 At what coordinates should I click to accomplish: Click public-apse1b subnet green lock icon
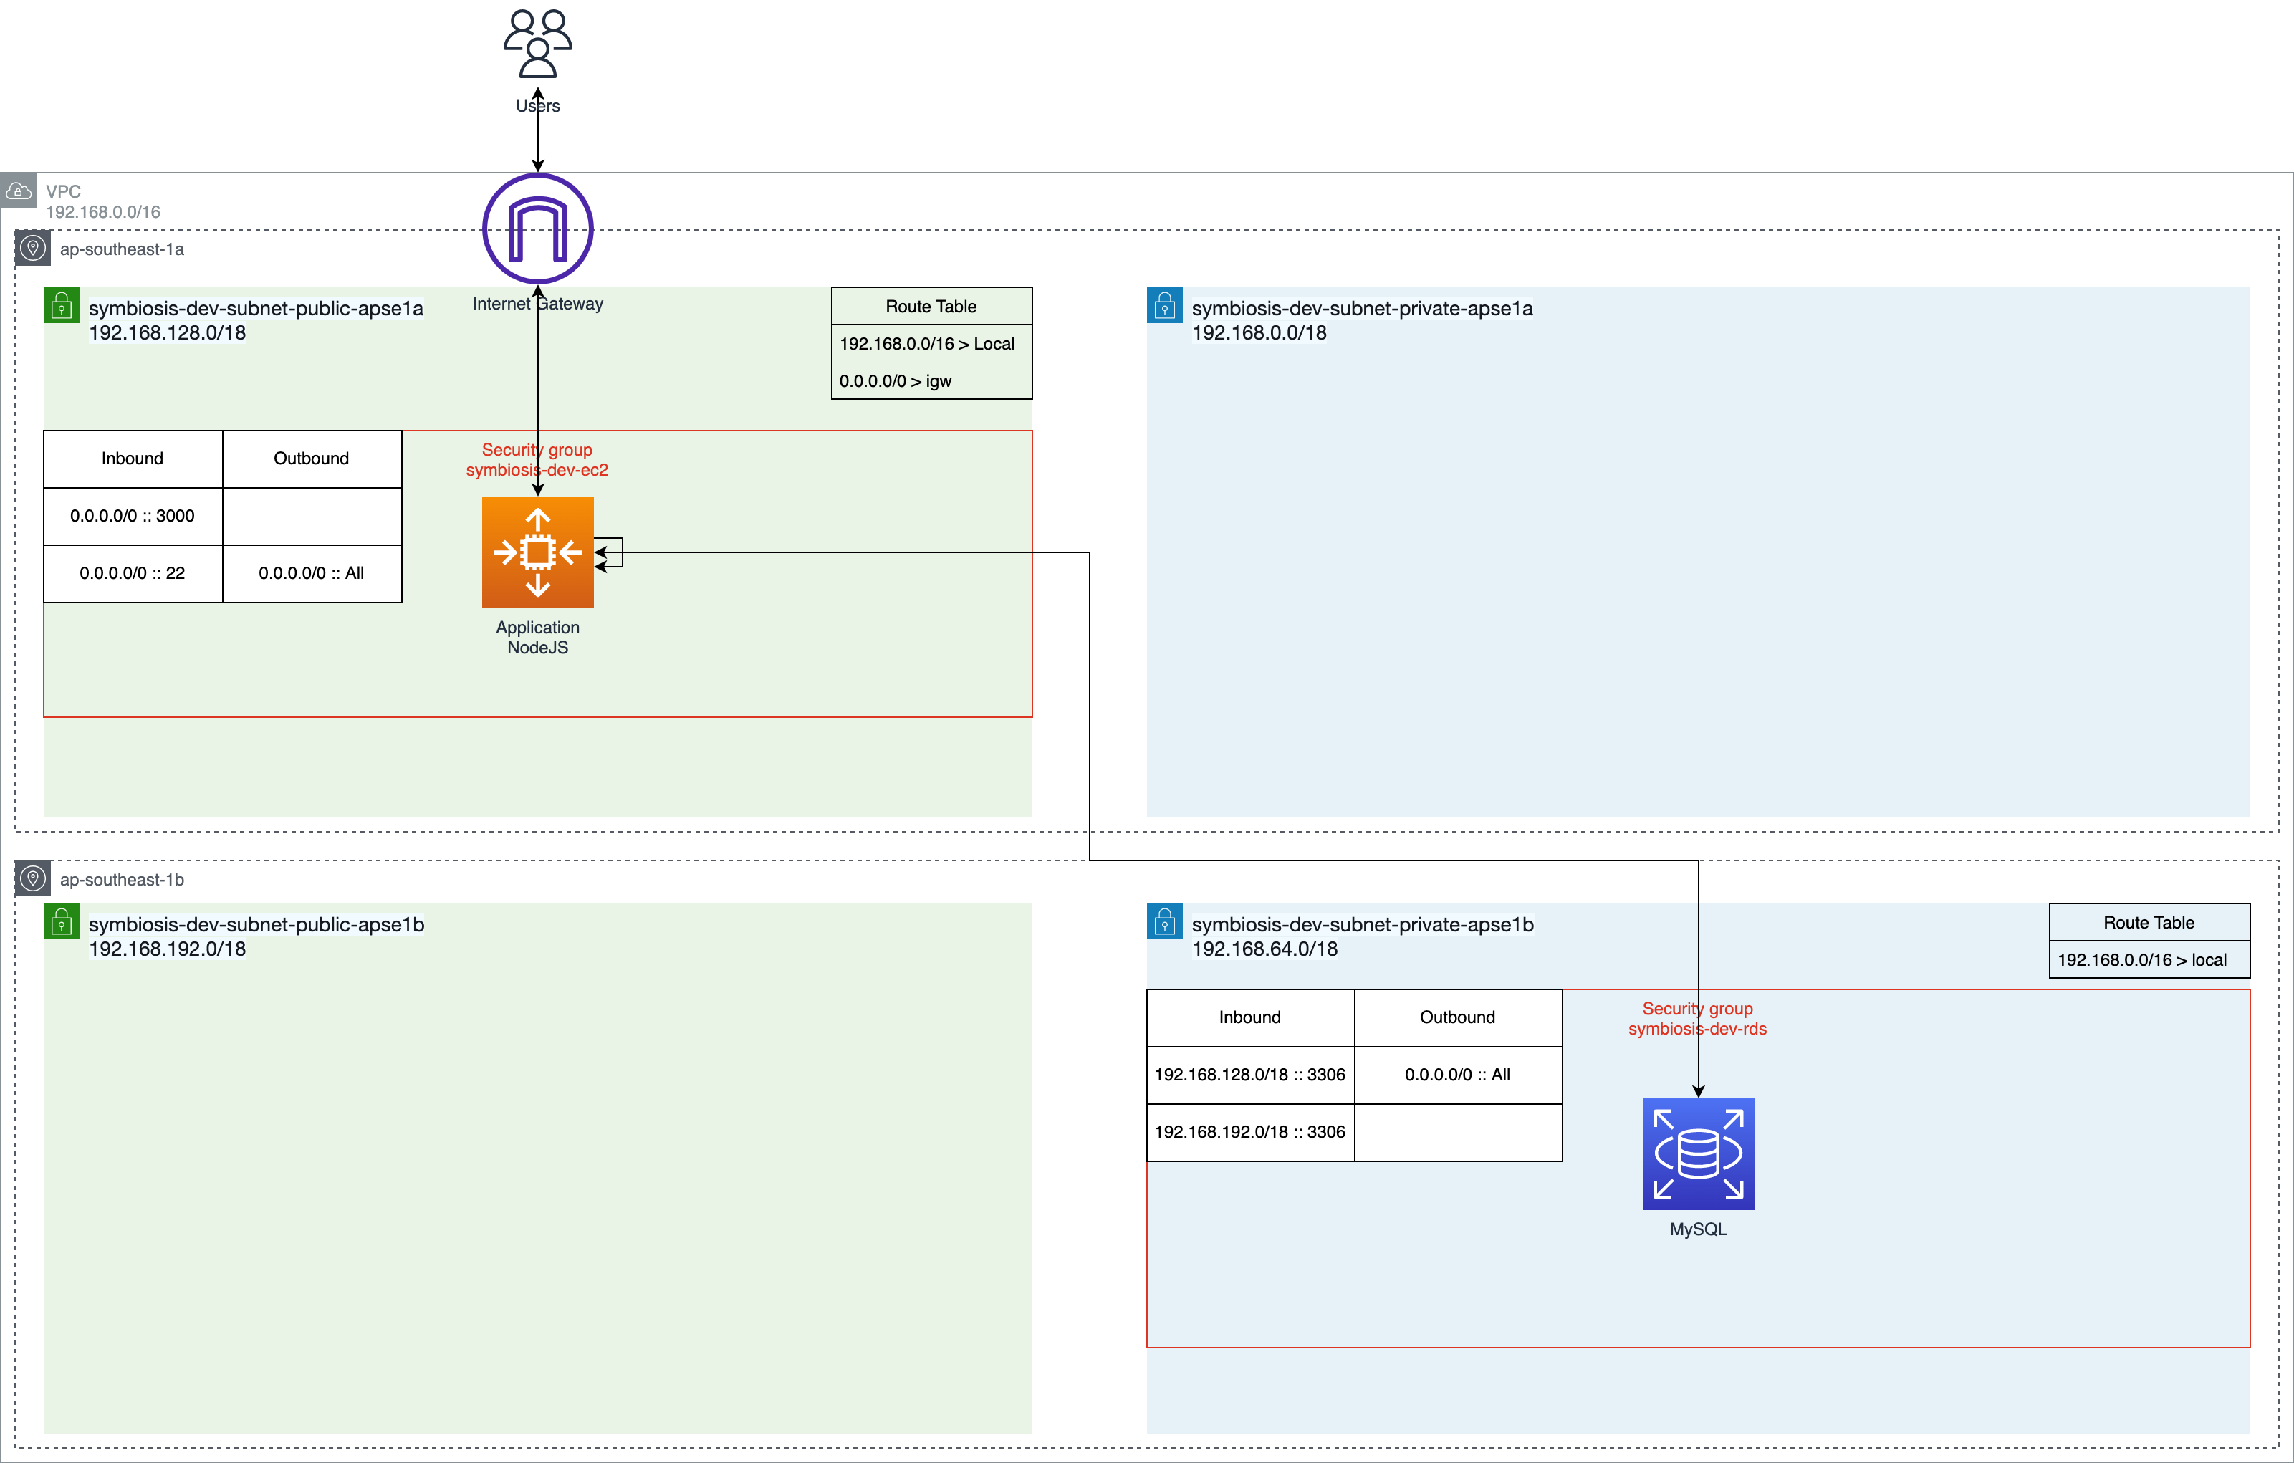pos(61,921)
